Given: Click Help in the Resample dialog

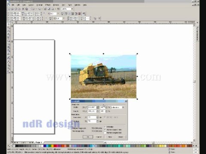Looking at the screenshot, I should point(110,137).
